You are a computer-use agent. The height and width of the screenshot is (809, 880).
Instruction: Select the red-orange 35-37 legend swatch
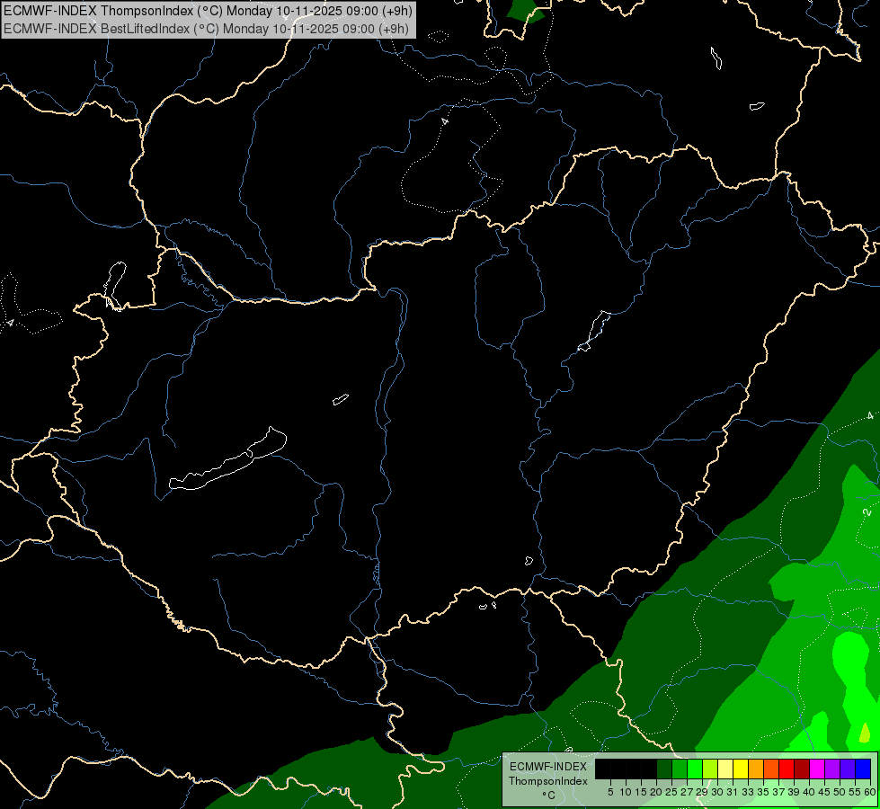tap(771, 769)
